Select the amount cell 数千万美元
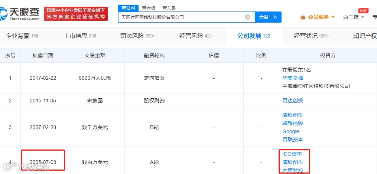The width and height of the screenshot is (377, 174). tap(95, 127)
